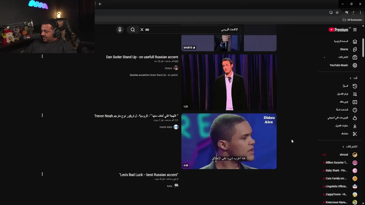The image size is (365, 205).
Task: Open the Victors channel name
Action: pos(169,68)
